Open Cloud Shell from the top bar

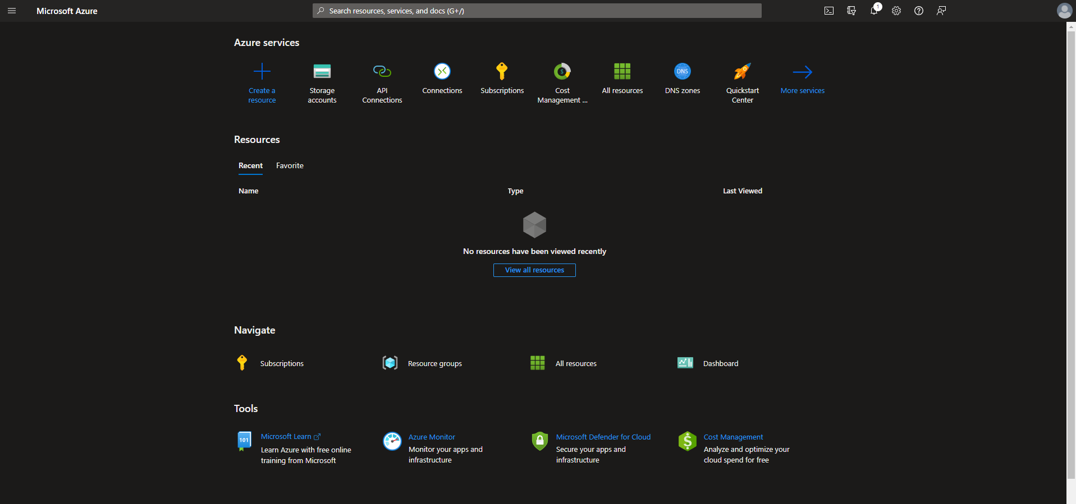pyautogui.click(x=829, y=11)
